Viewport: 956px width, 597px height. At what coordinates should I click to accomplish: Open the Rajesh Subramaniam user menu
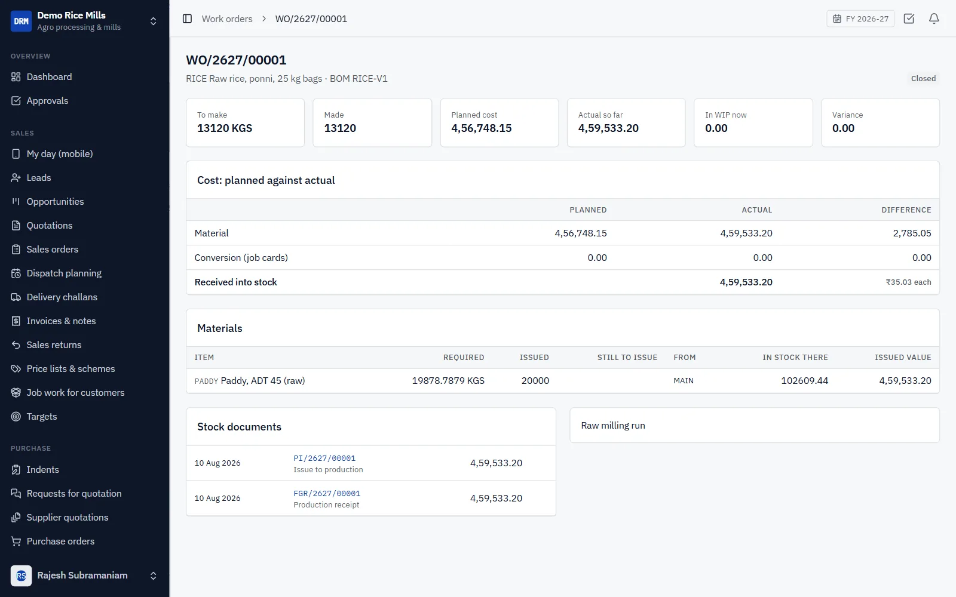[84, 576]
